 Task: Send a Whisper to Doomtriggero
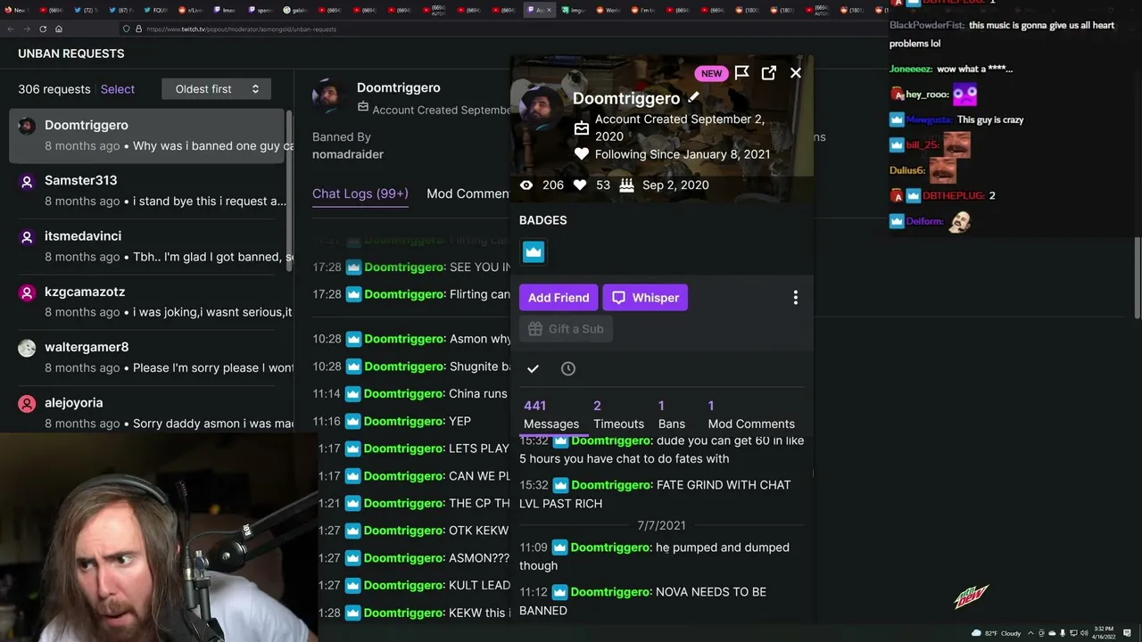pyautogui.click(x=645, y=298)
